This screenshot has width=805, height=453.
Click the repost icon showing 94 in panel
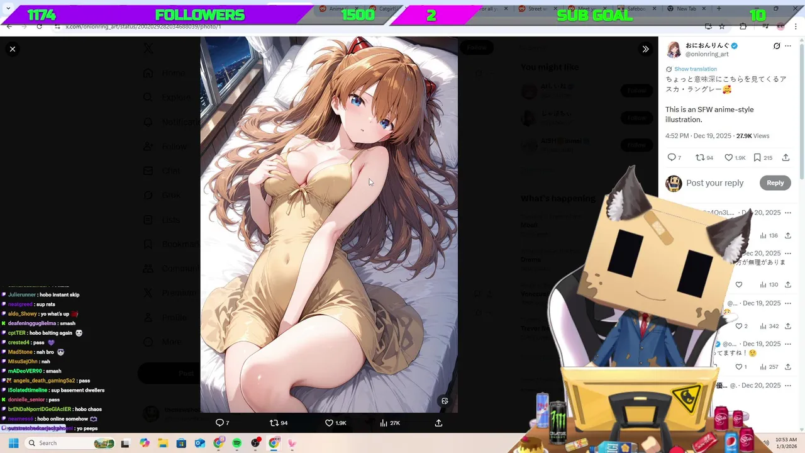click(x=700, y=157)
